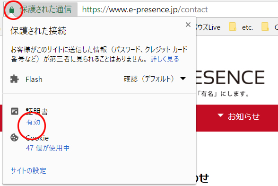
Task: Click the Flash puzzle piece plugin icon
Action: tap(14, 79)
